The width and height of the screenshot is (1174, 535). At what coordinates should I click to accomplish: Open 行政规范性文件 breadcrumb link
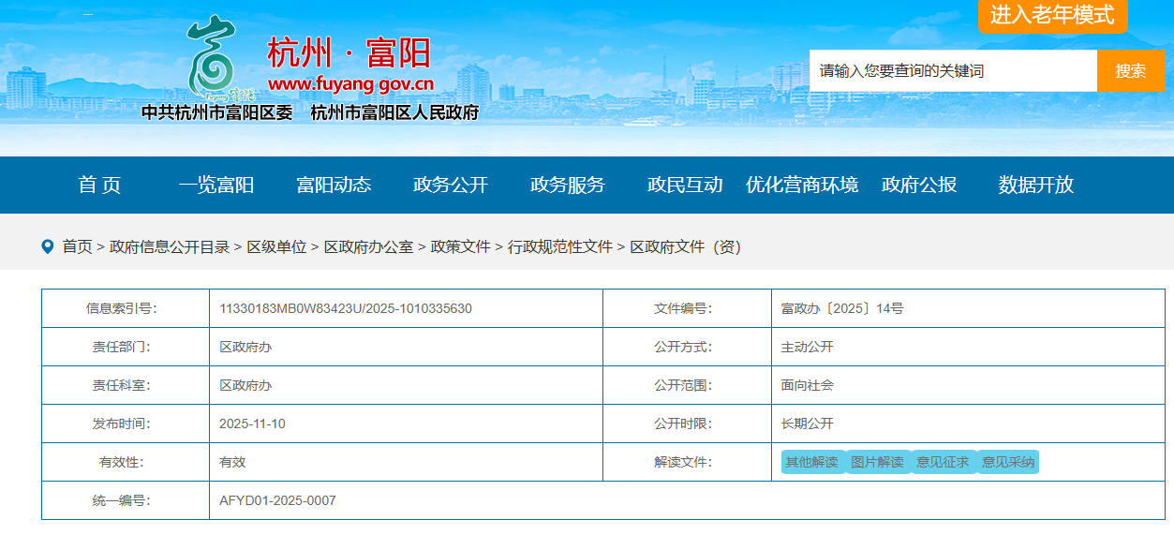(x=560, y=246)
